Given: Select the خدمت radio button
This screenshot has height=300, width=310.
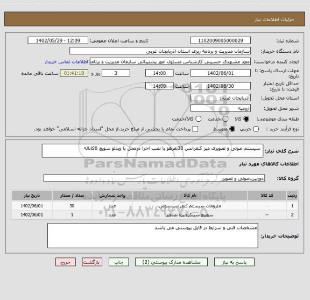Looking at the screenshot, I should (x=226, y=119).
